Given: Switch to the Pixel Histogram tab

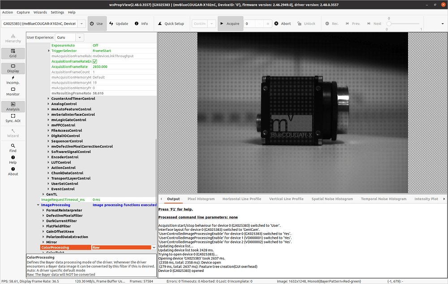Looking at the screenshot, I should (201, 199).
